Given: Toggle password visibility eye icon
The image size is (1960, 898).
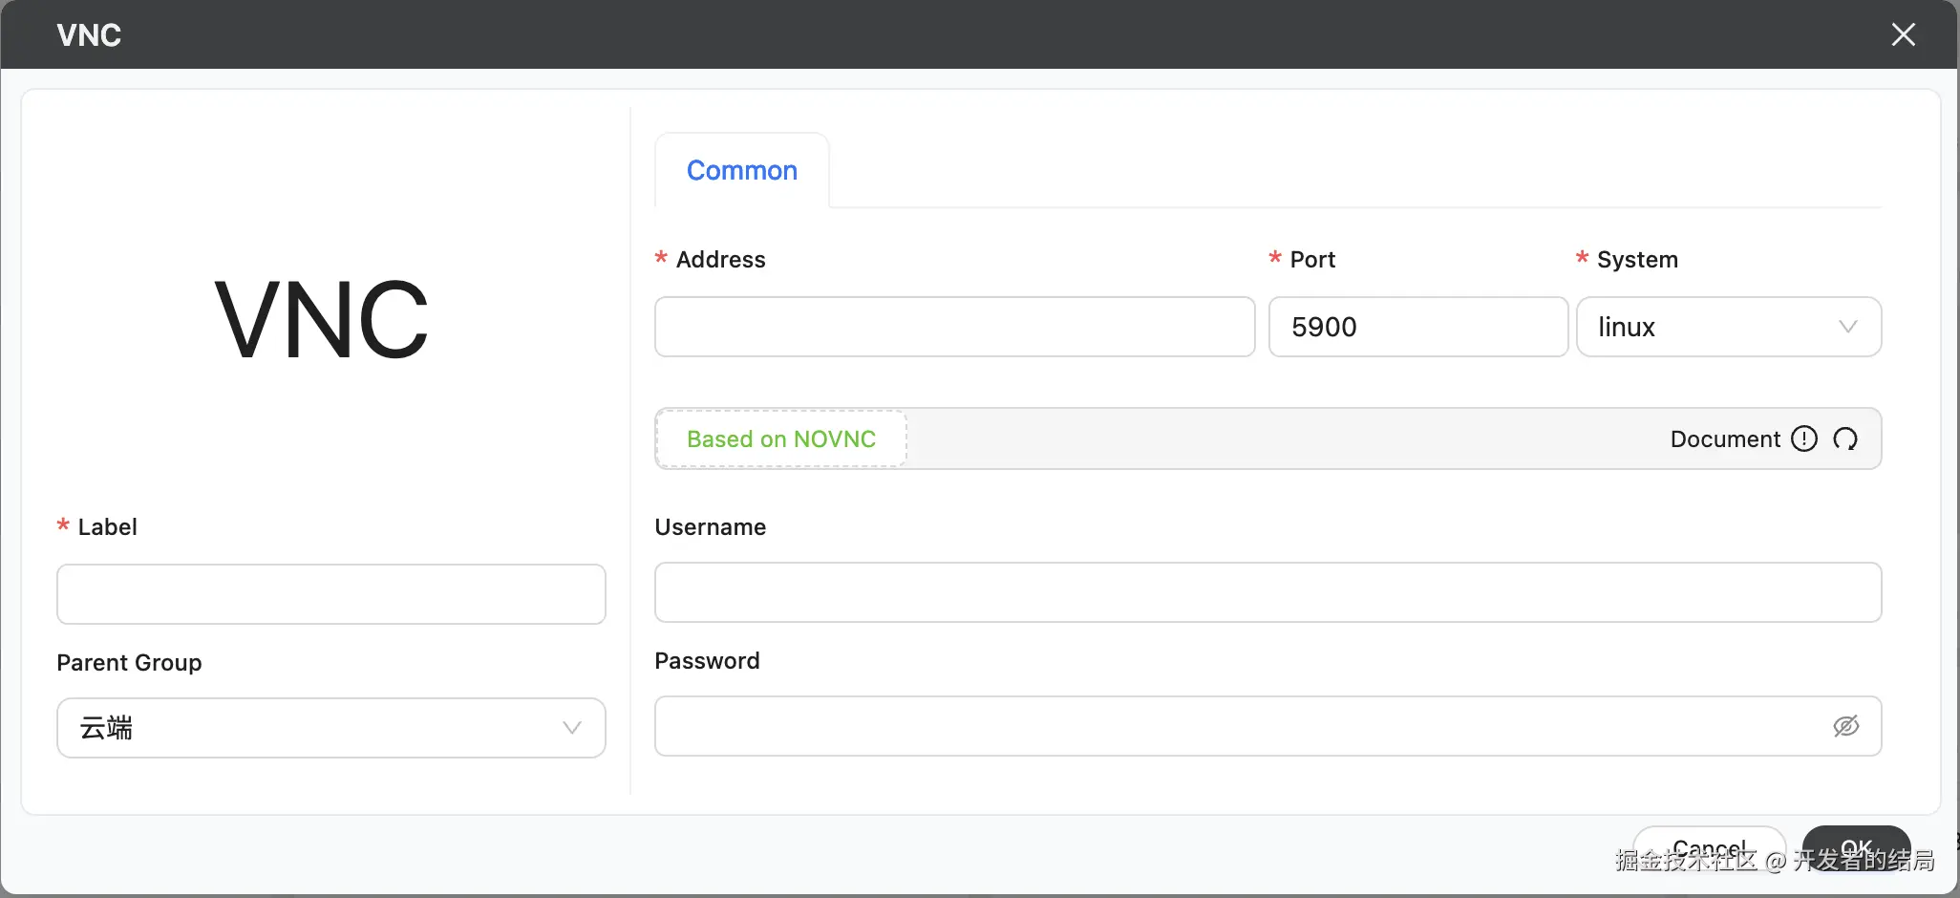Looking at the screenshot, I should click(x=1845, y=726).
